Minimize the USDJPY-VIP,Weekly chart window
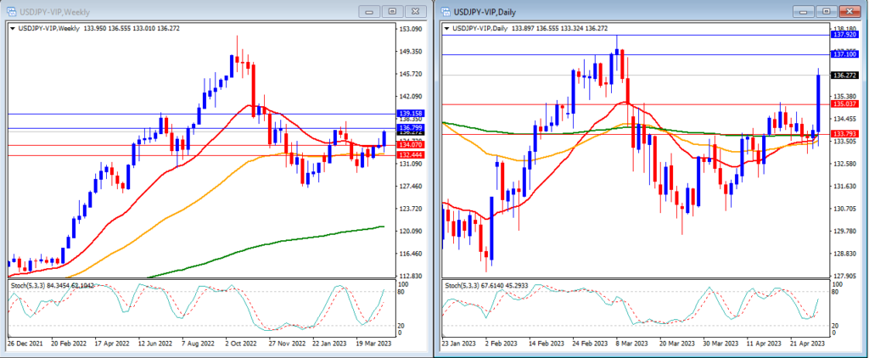Viewport: 869px width, 358px height. 370,11
